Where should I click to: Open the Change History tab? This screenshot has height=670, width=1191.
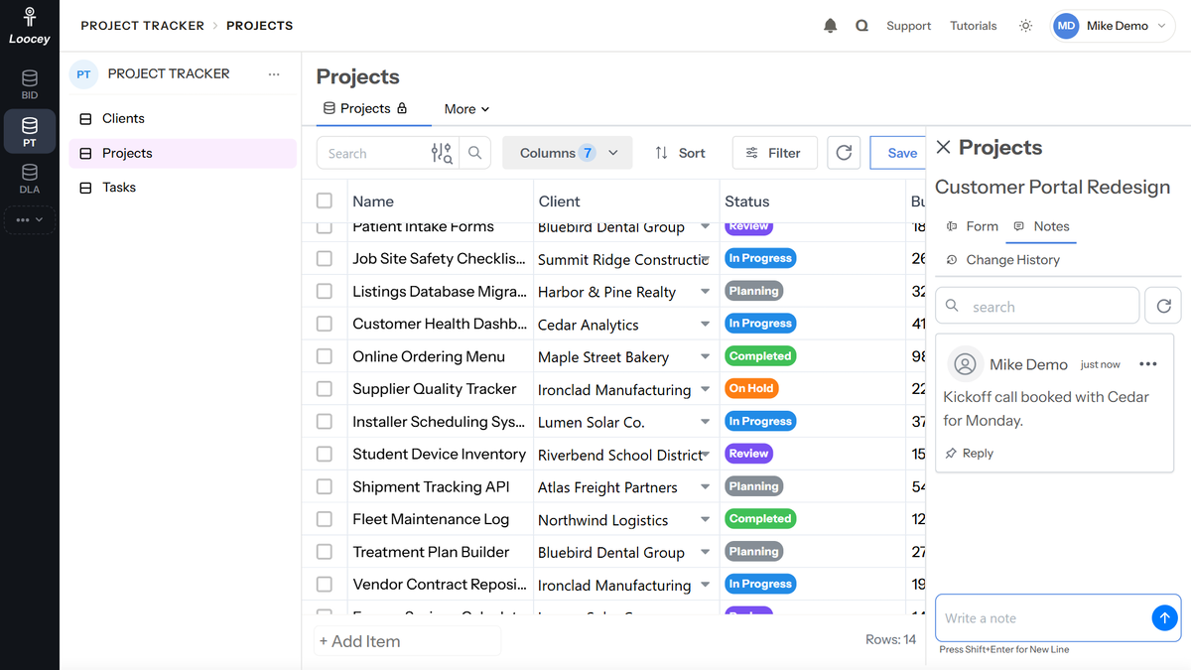click(x=1002, y=260)
